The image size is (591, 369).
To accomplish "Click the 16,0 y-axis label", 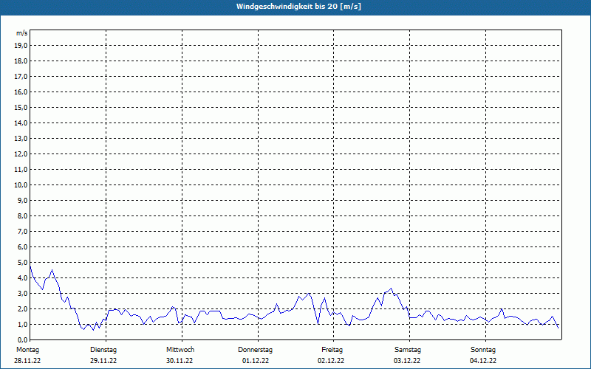I will 21,92.
